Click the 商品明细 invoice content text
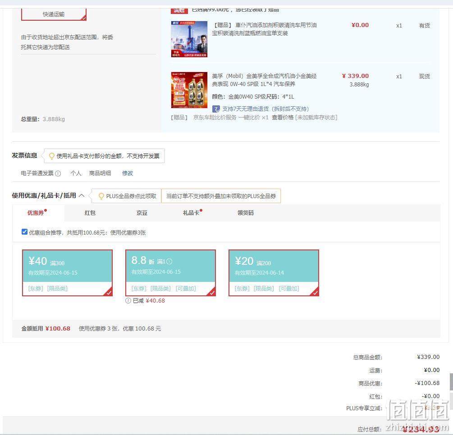Image resolution: width=453 pixels, height=435 pixels. coord(100,173)
